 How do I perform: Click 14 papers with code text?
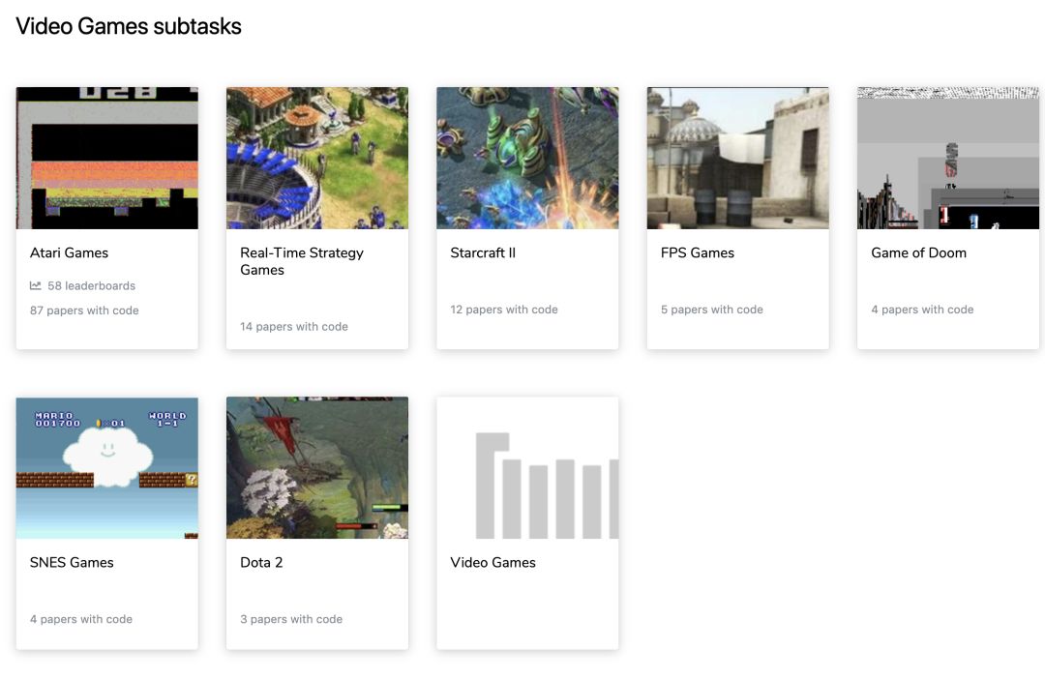(x=294, y=327)
